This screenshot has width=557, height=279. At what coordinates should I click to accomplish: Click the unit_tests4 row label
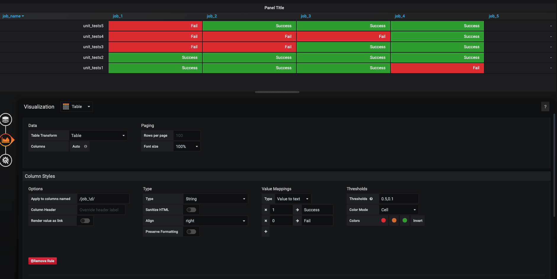click(93, 36)
